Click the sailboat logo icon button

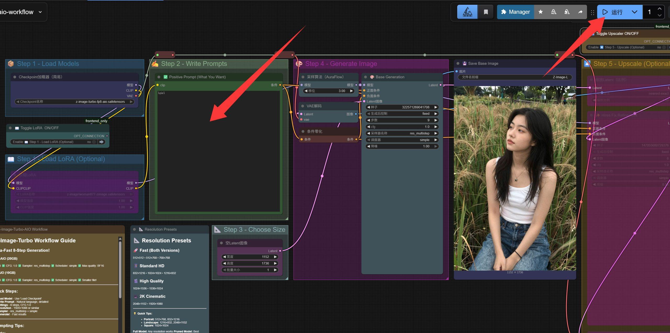tap(467, 12)
